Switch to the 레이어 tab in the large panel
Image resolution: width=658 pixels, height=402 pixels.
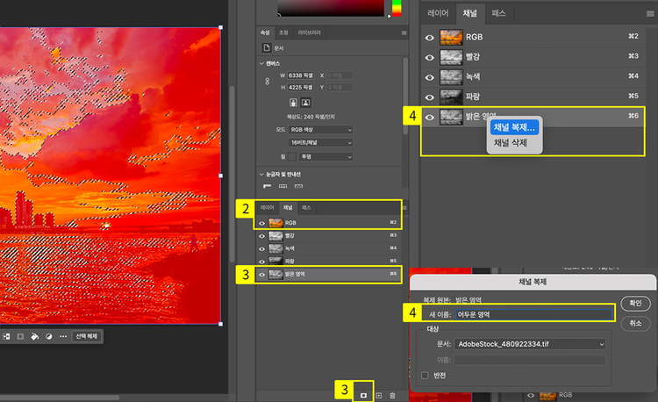(x=438, y=13)
